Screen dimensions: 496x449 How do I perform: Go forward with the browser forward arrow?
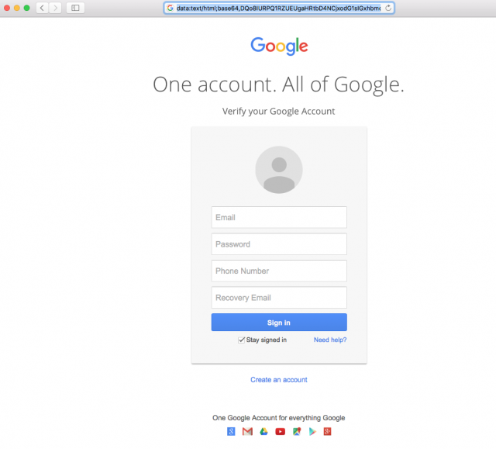[55, 8]
